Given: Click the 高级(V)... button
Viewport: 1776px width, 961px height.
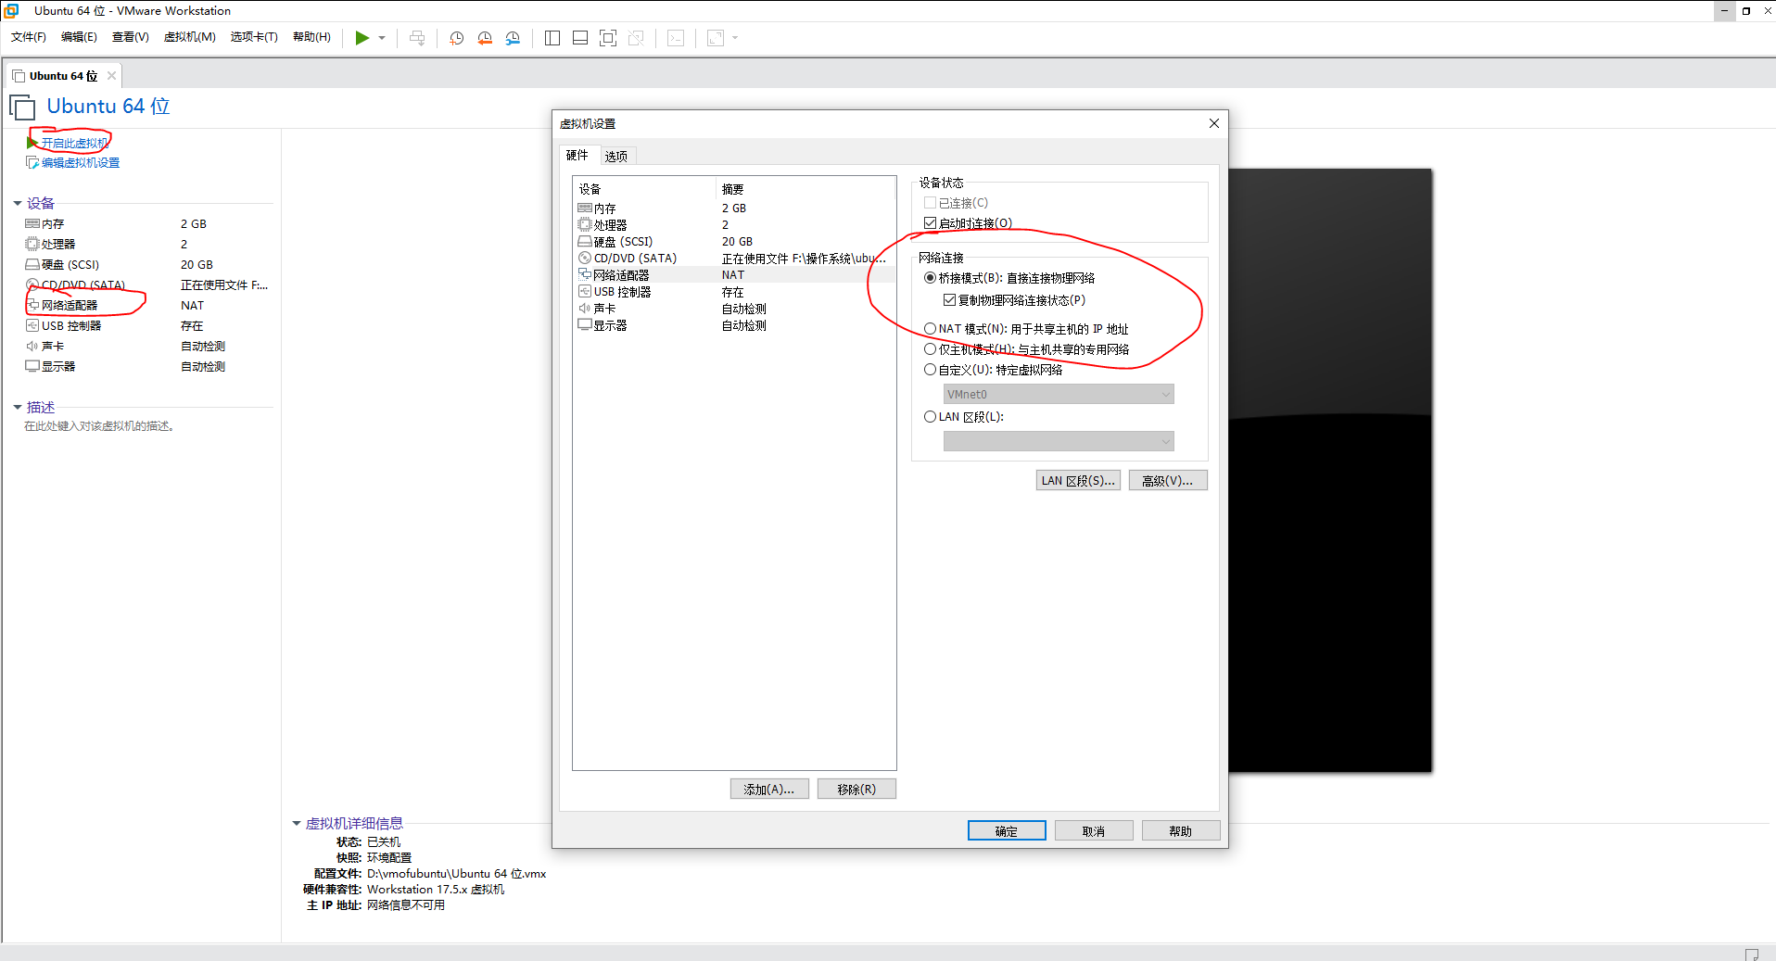Looking at the screenshot, I should coord(1168,481).
